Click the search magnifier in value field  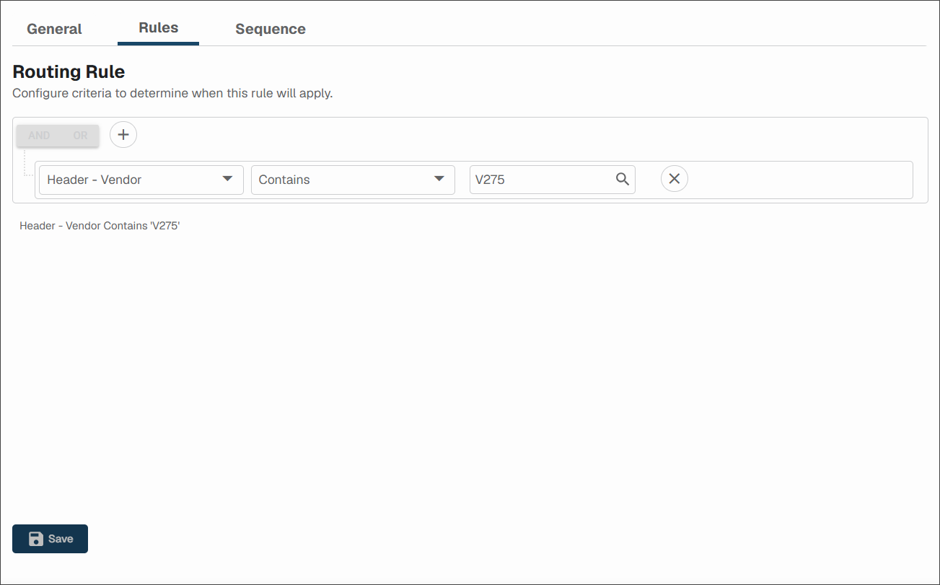coord(623,180)
